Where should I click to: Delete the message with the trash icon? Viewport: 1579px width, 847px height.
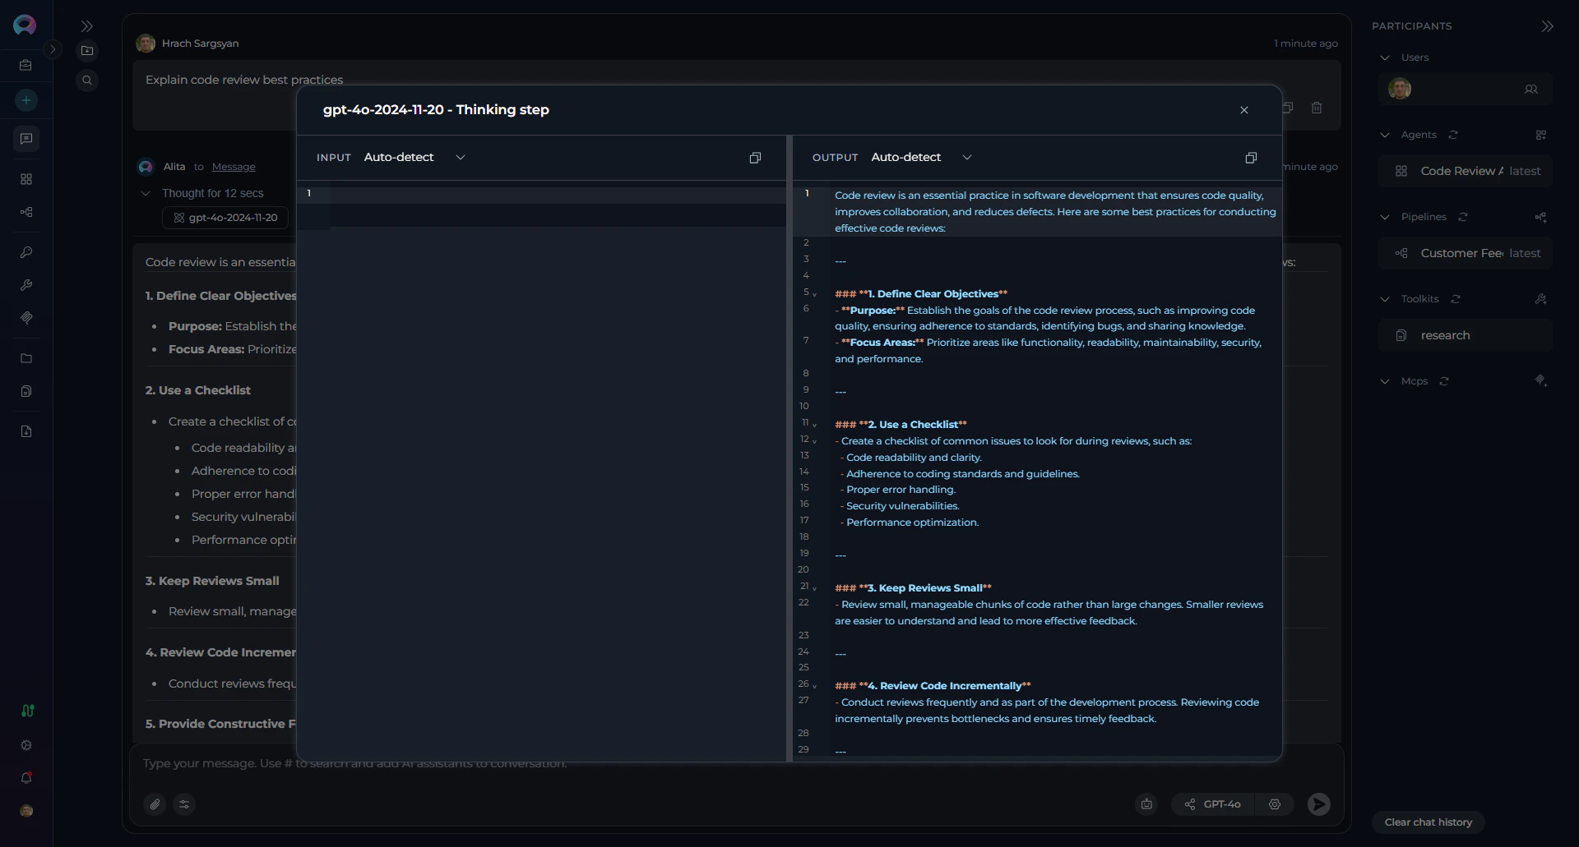[1317, 108]
